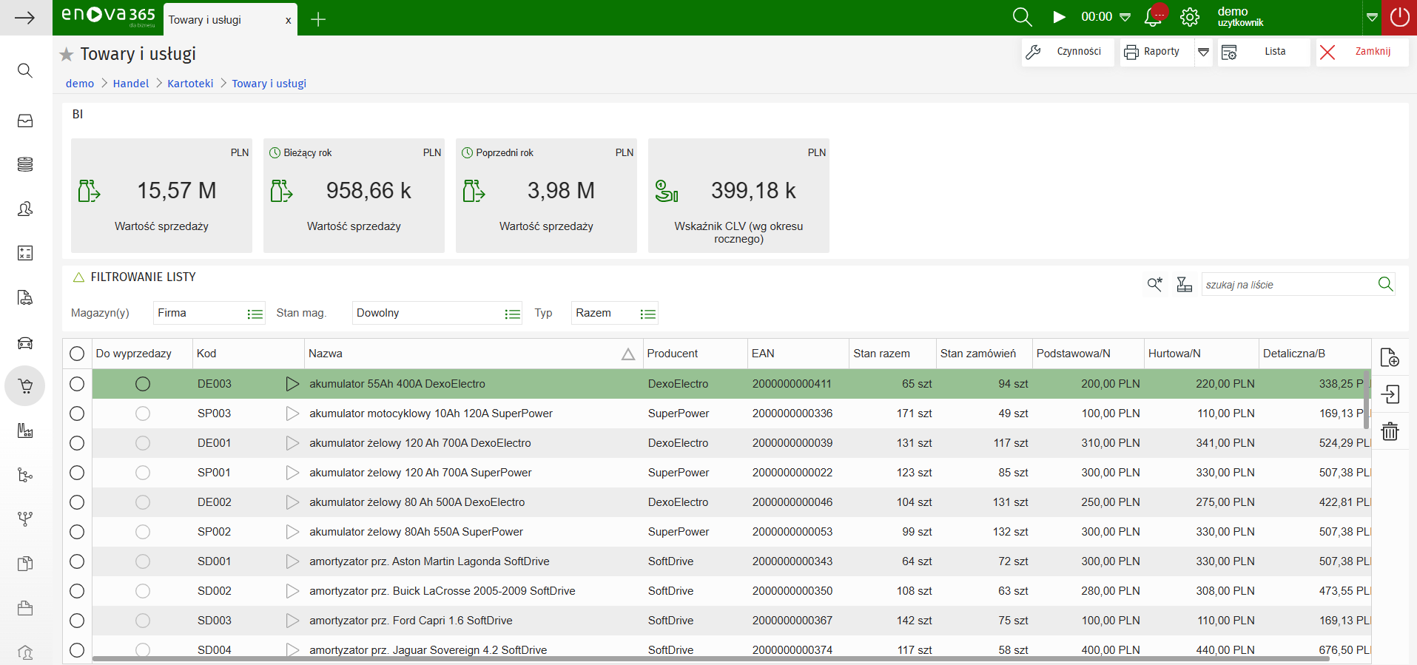
Task: Click the Kartoteki breadcrumb link
Action: coord(190,84)
